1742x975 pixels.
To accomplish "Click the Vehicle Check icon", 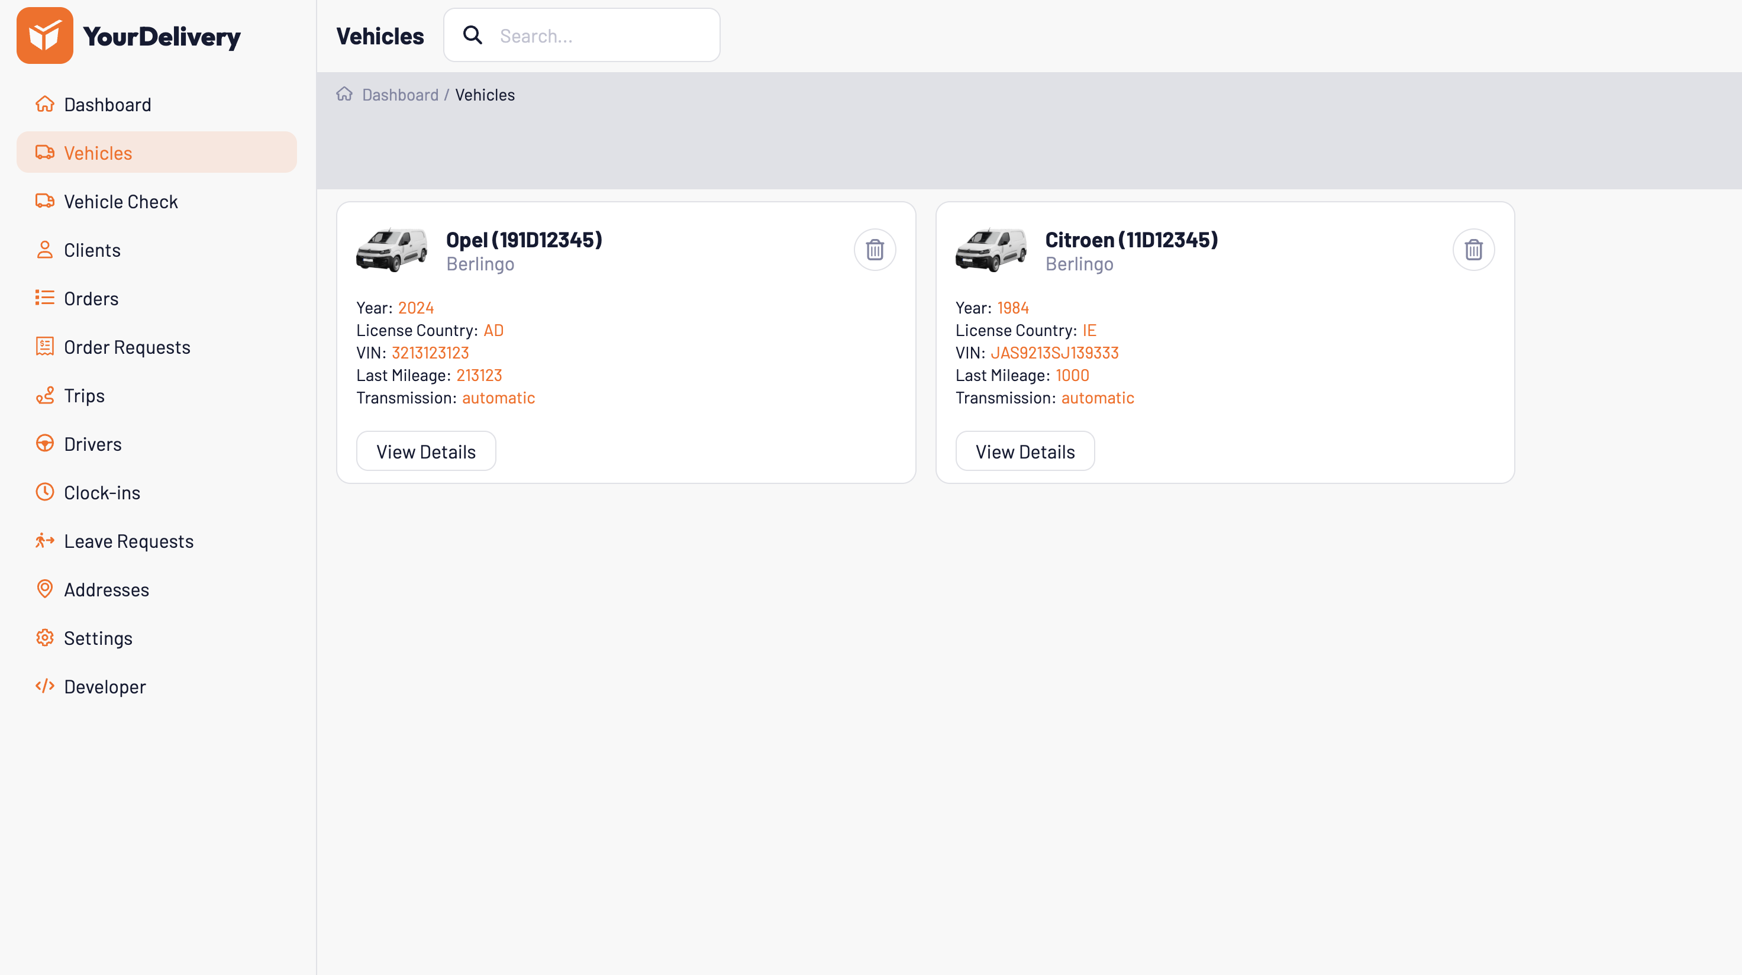I will pos(44,201).
